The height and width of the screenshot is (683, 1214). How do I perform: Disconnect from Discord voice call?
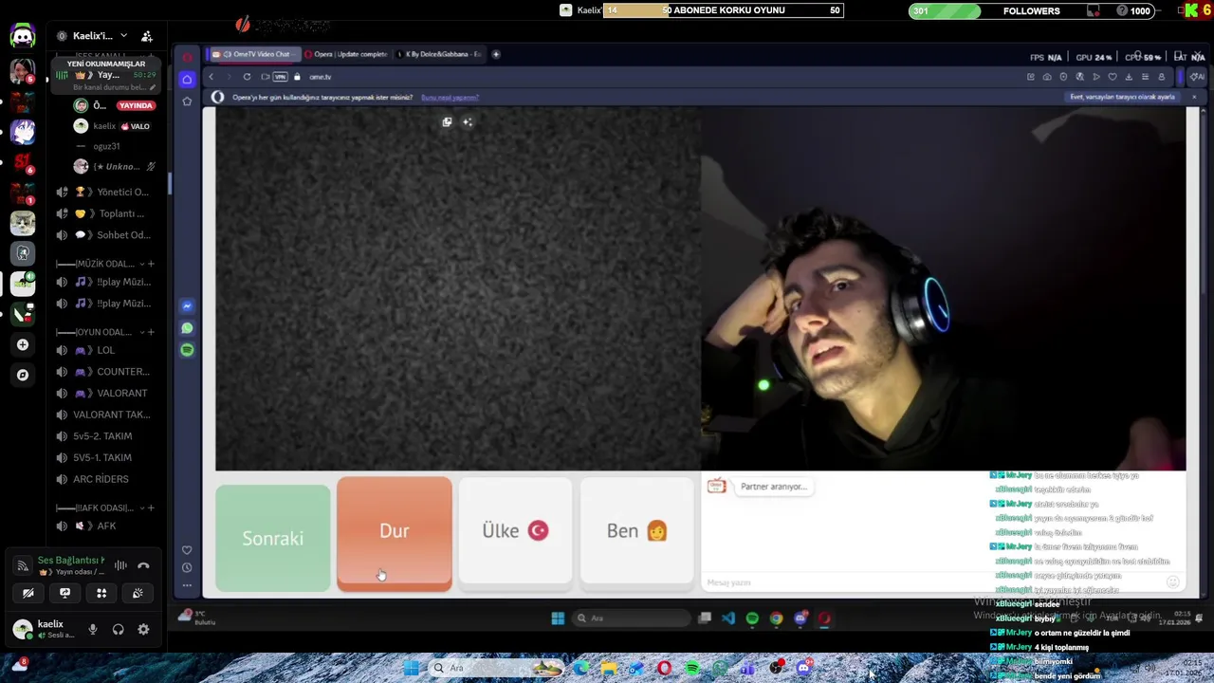coord(143,565)
